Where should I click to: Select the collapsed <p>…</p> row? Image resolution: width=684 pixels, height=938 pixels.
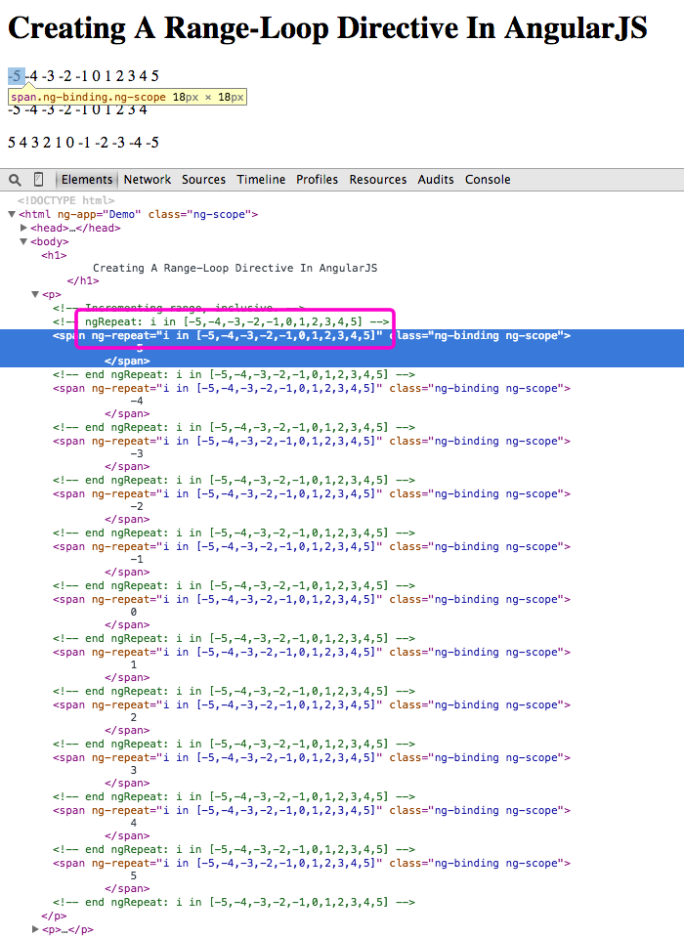(x=67, y=929)
